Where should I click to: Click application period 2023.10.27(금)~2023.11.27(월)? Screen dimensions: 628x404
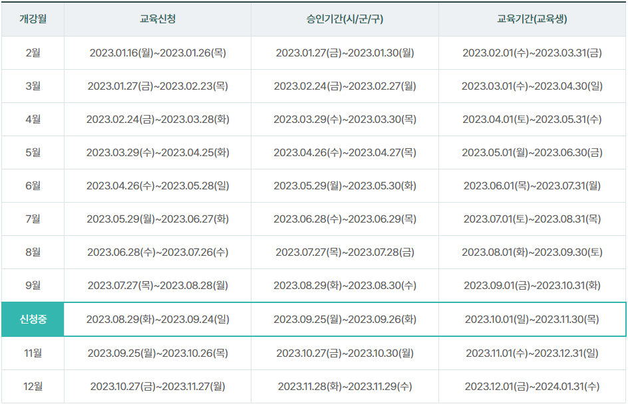[158, 387]
